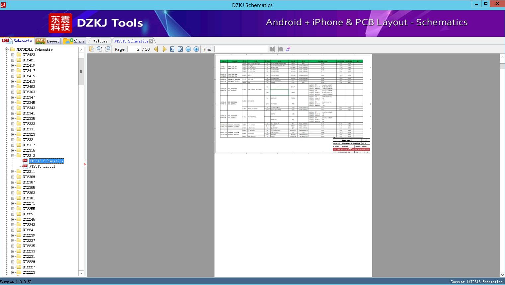Click document viewer scroll down arrow

(502, 274)
